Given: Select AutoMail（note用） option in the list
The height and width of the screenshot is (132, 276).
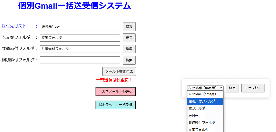Looking at the screenshot, I should tap(205, 94).
